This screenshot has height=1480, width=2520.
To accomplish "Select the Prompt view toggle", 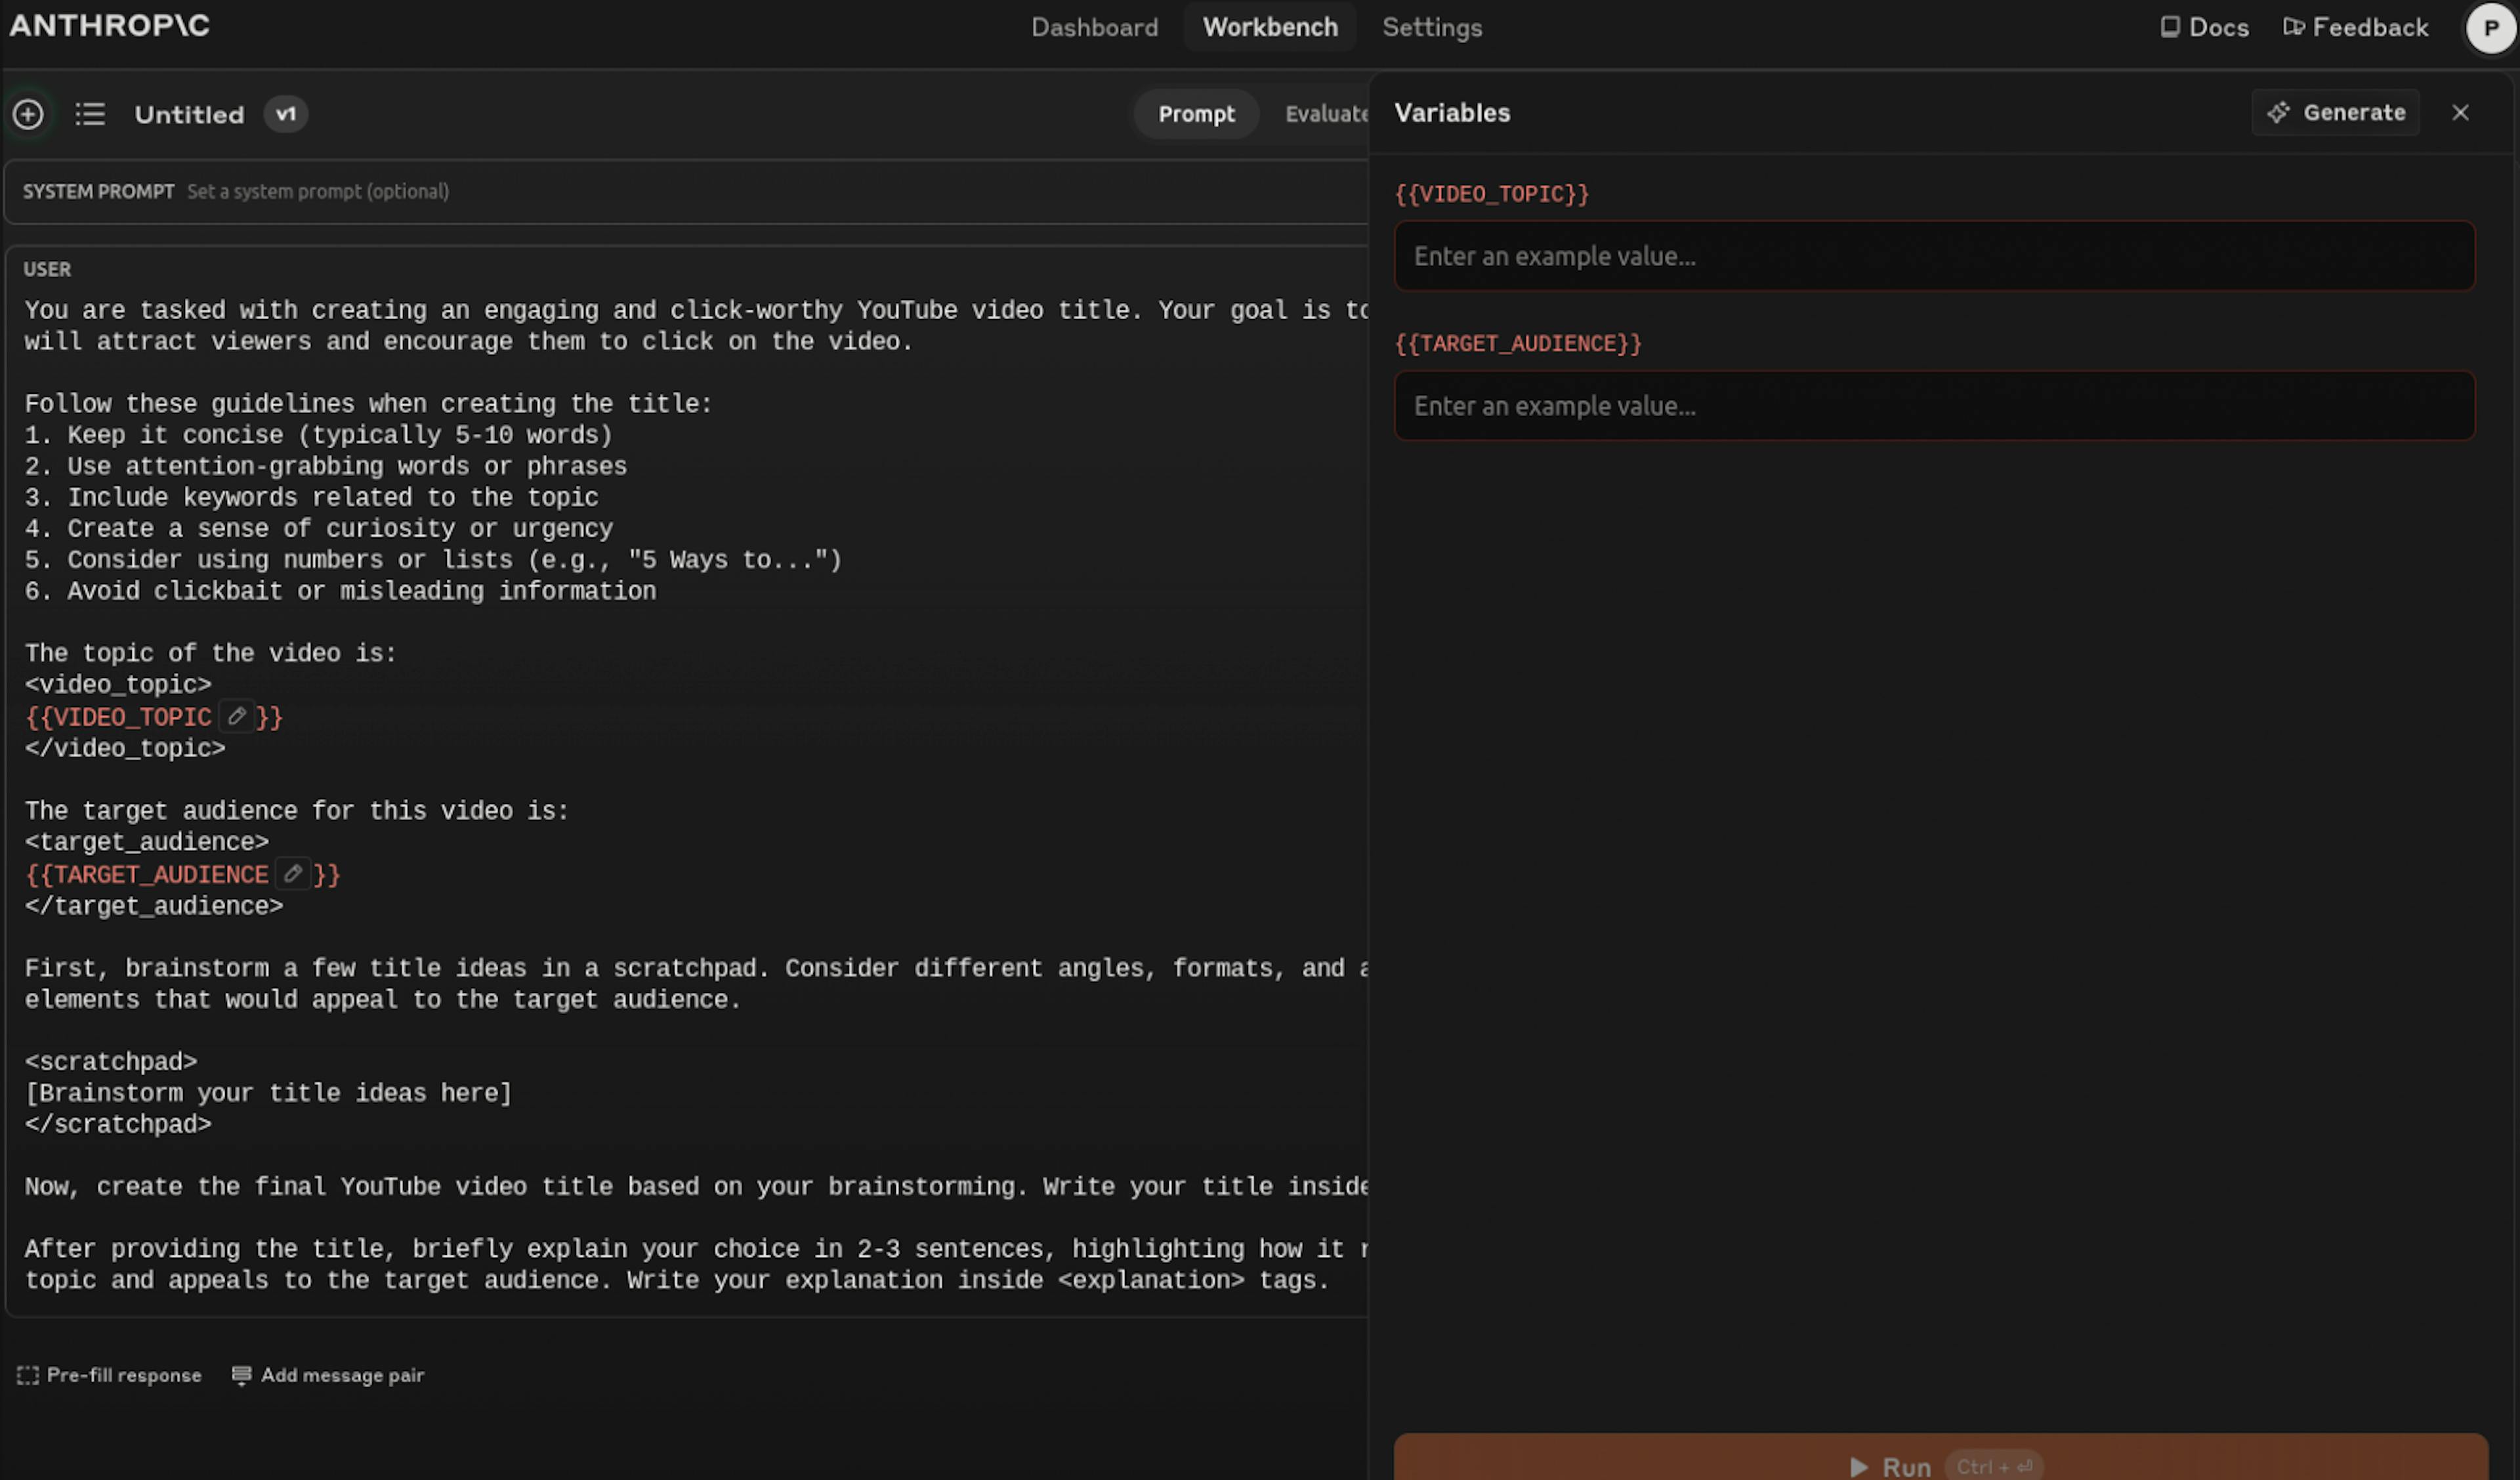I will pos(1196,114).
